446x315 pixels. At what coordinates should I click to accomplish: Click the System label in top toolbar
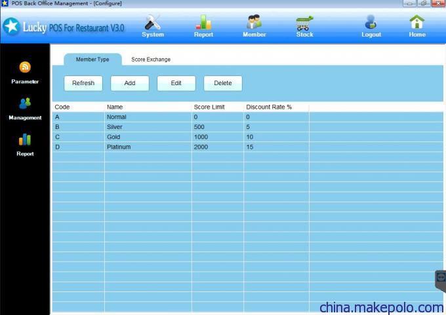coord(153,34)
